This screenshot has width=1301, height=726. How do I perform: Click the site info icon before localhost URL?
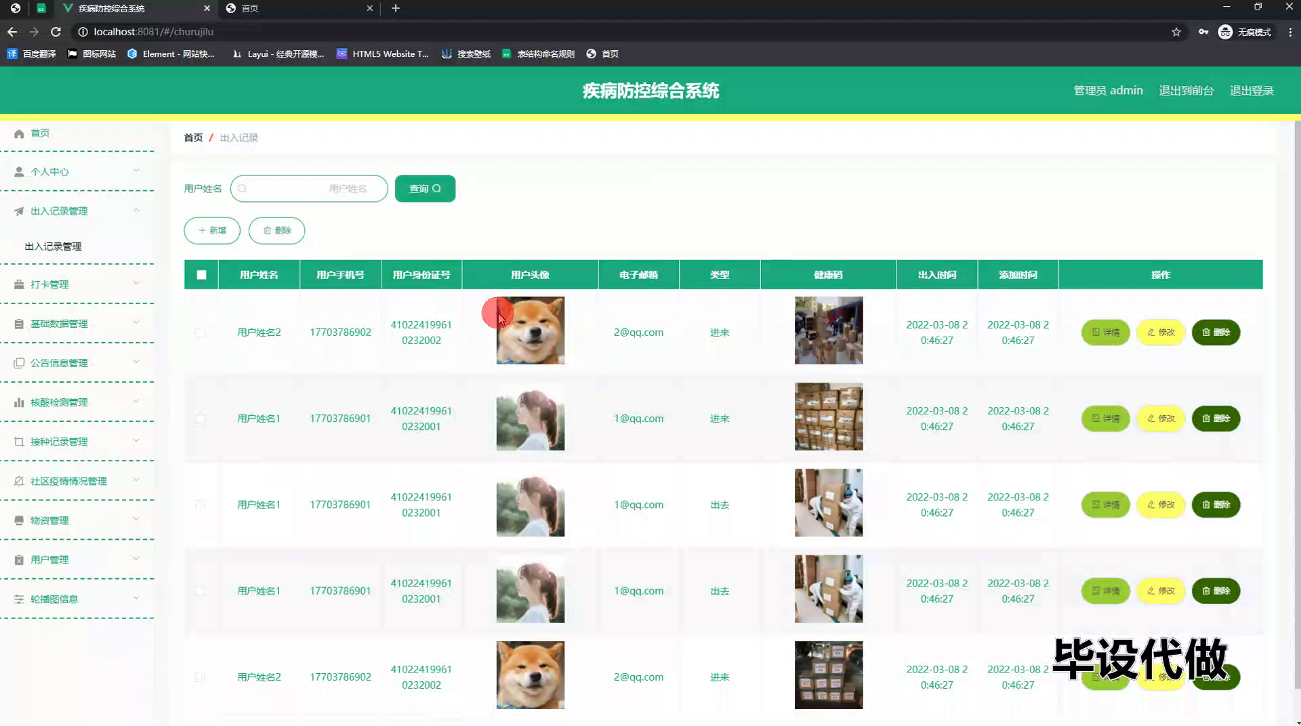pyautogui.click(x=83, y=32)
